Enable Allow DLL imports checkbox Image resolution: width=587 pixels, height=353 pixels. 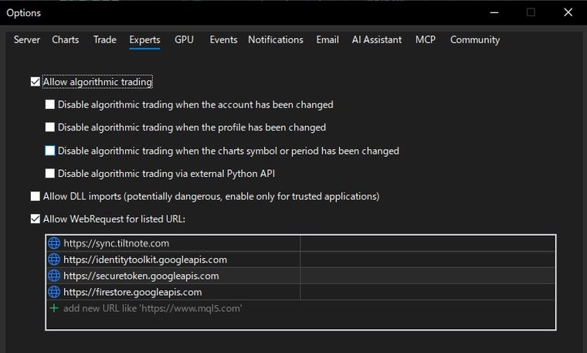(x=36, y=196)
